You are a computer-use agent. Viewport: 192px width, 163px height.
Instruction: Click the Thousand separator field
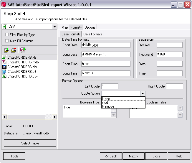170,54
